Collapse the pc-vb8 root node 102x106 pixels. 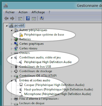[x=7, y=26]
